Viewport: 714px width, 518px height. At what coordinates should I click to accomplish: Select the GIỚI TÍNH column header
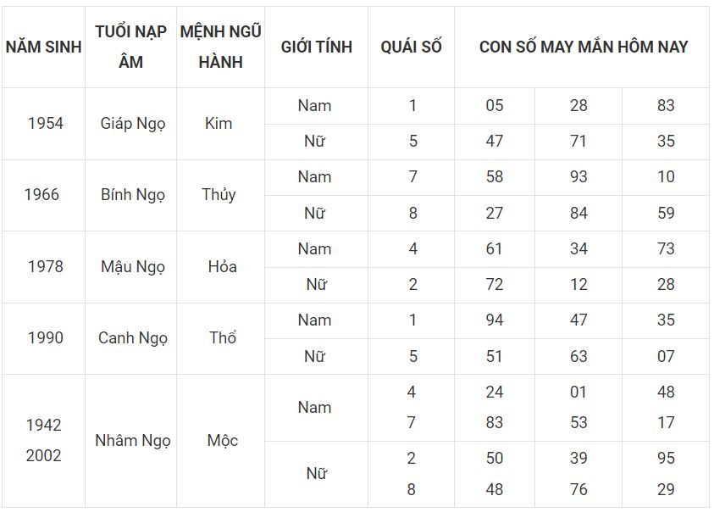317,47
